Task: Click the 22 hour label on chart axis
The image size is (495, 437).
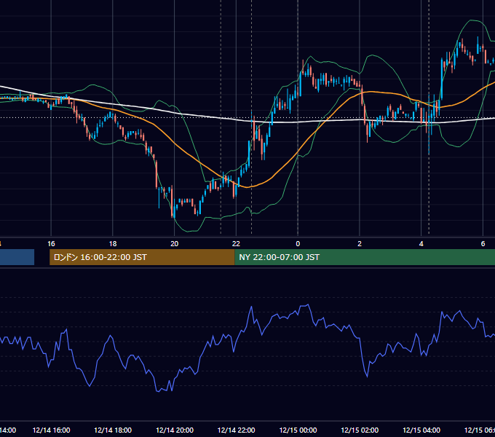Action: pos(236,244)
